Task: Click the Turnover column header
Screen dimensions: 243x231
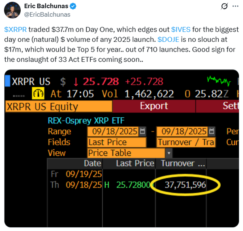Action: pos(183,164)
